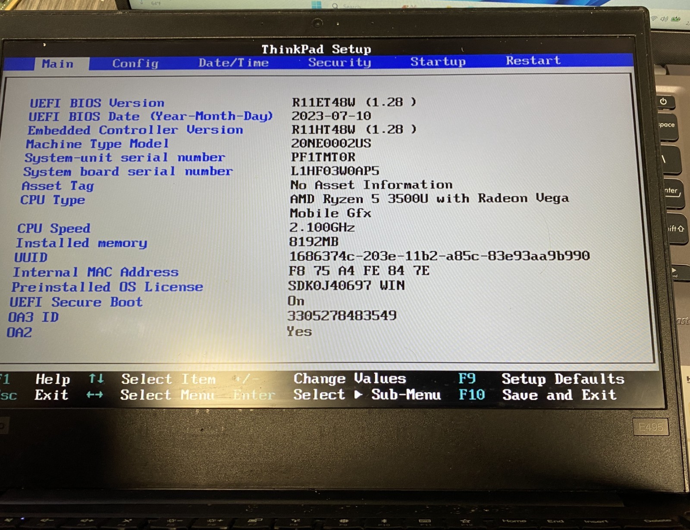Choose Setup Defaults in footer

pos(563,379)
